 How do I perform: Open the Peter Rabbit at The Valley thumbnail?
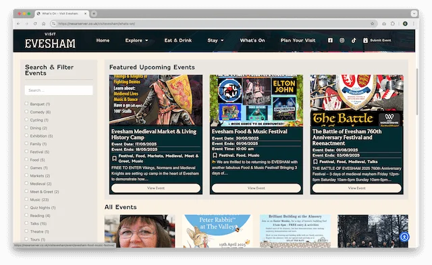point(217,231)
